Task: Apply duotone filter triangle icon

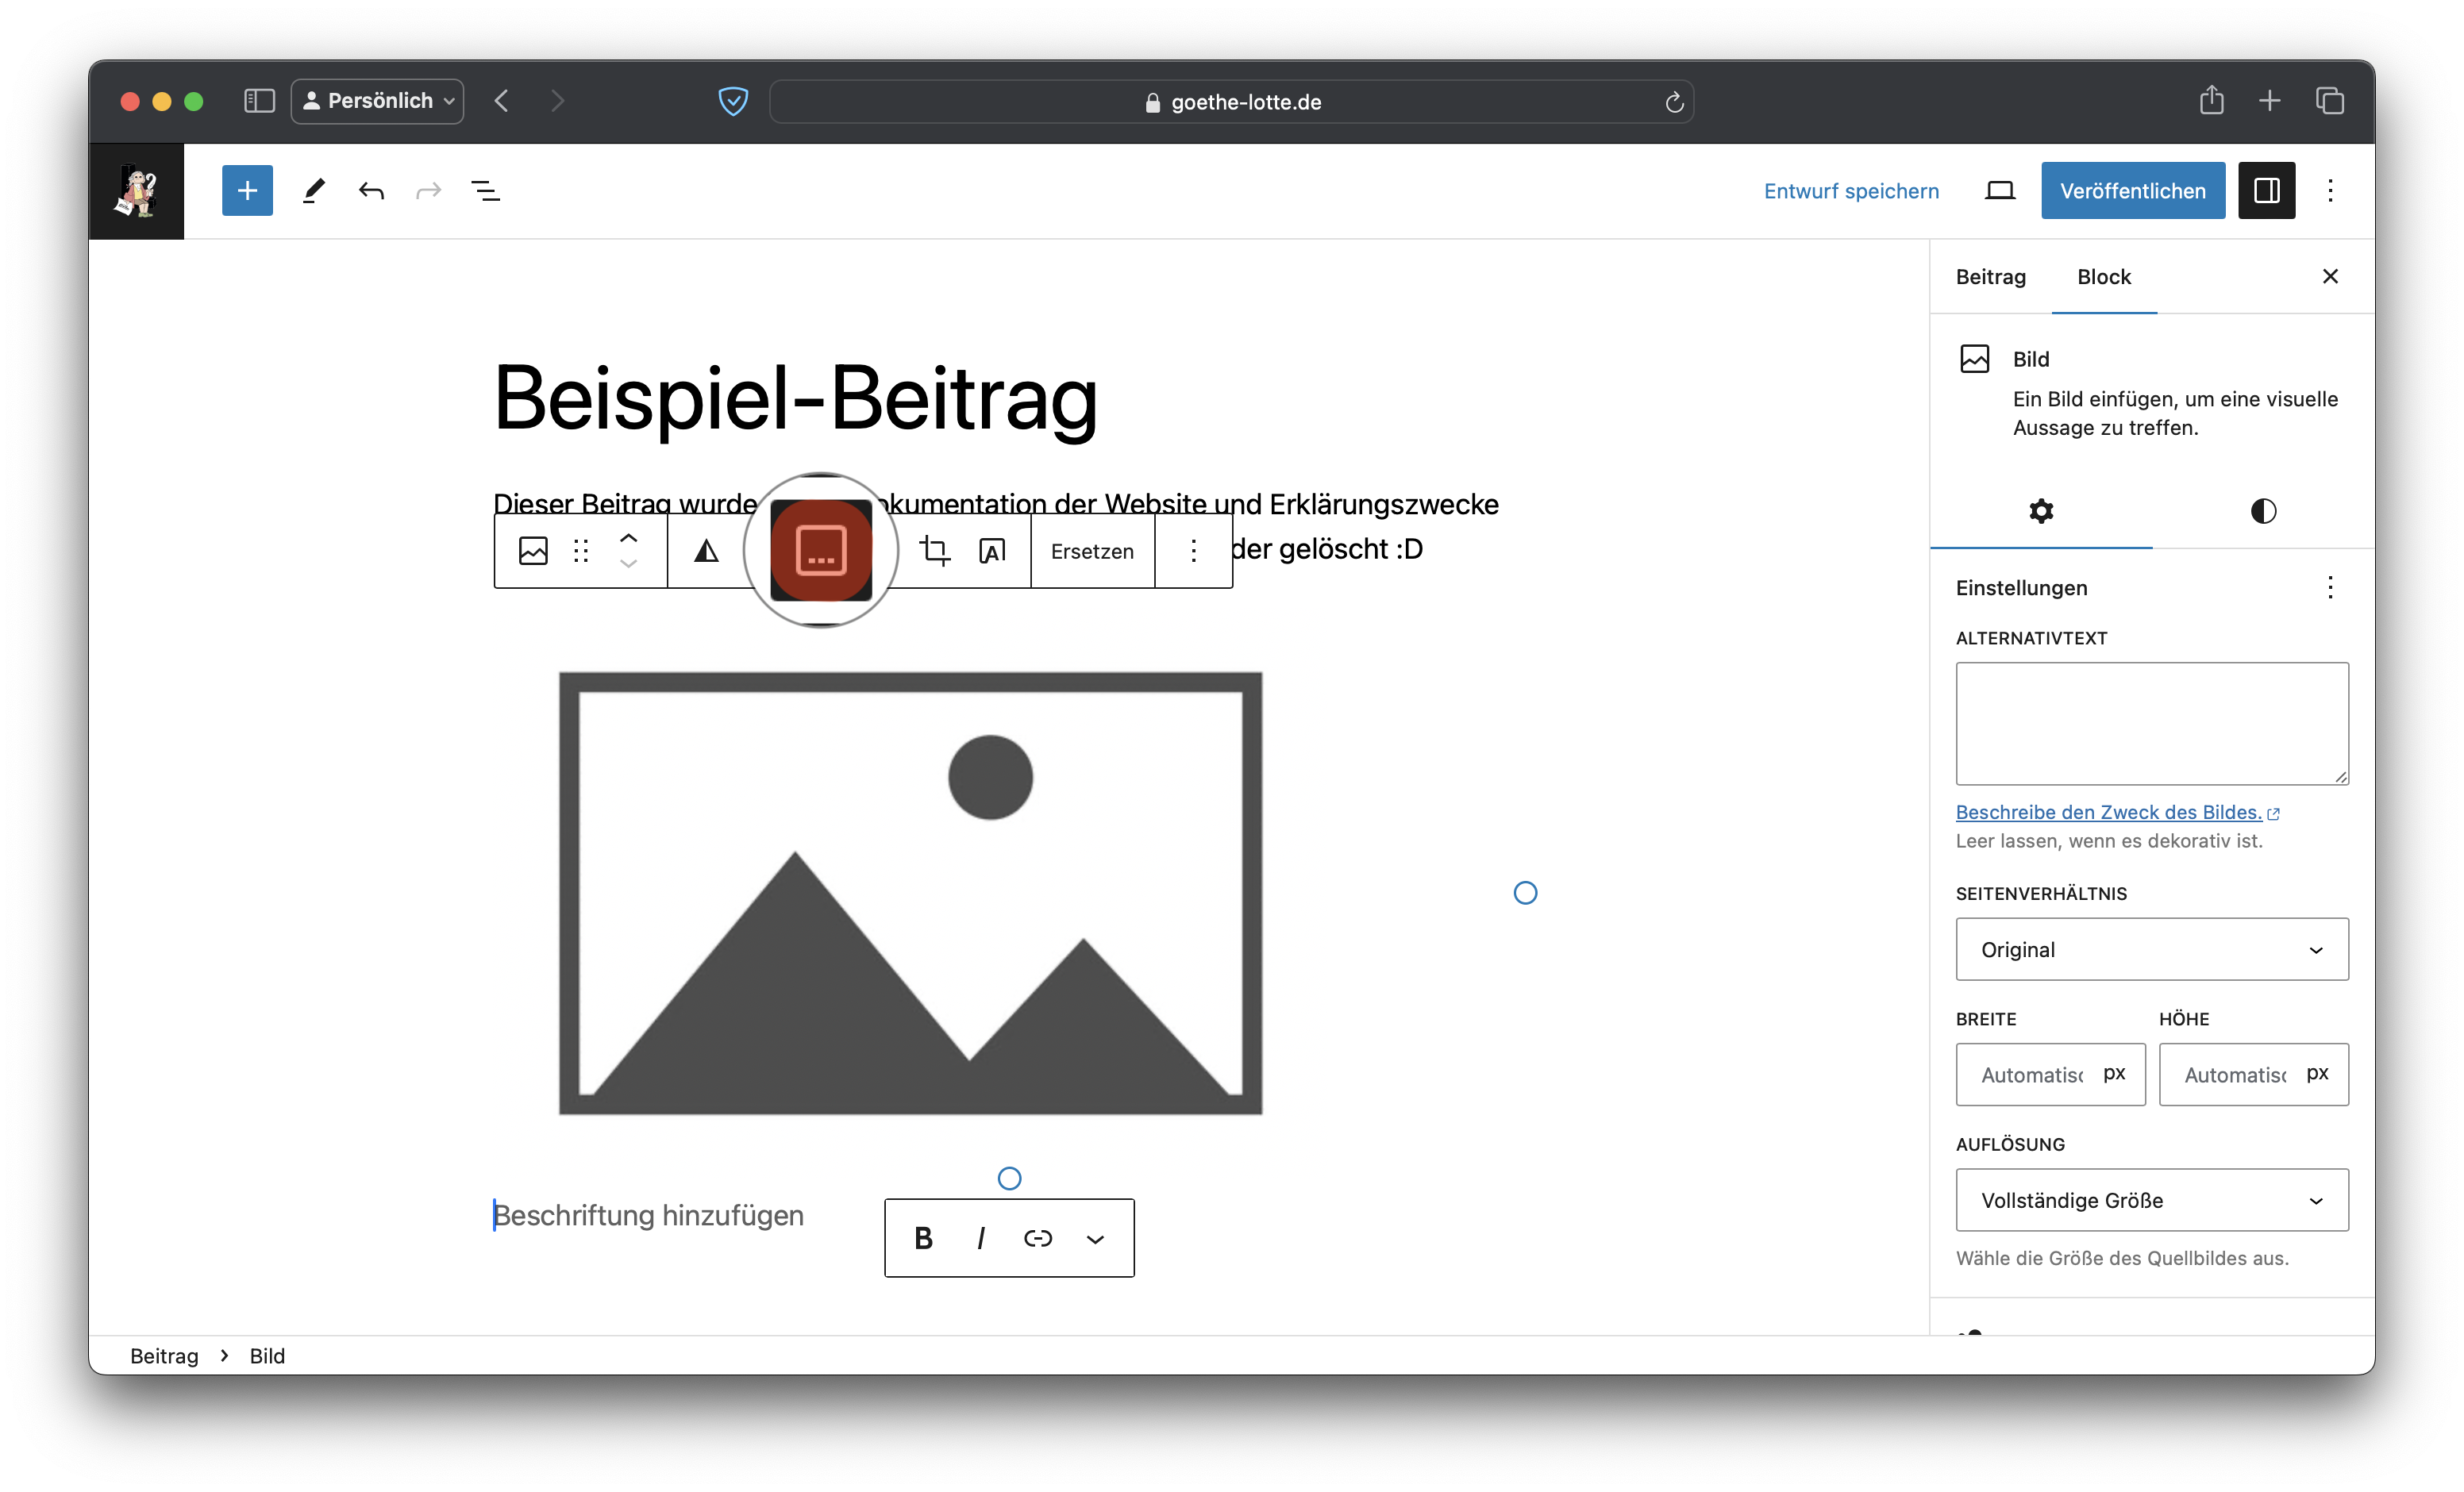Action: pyautogui.click(x=706, y=550)
